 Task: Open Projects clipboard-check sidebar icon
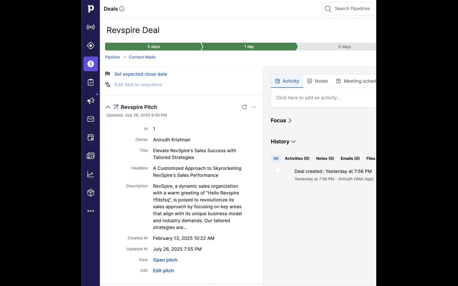click(x=91, y=82)
